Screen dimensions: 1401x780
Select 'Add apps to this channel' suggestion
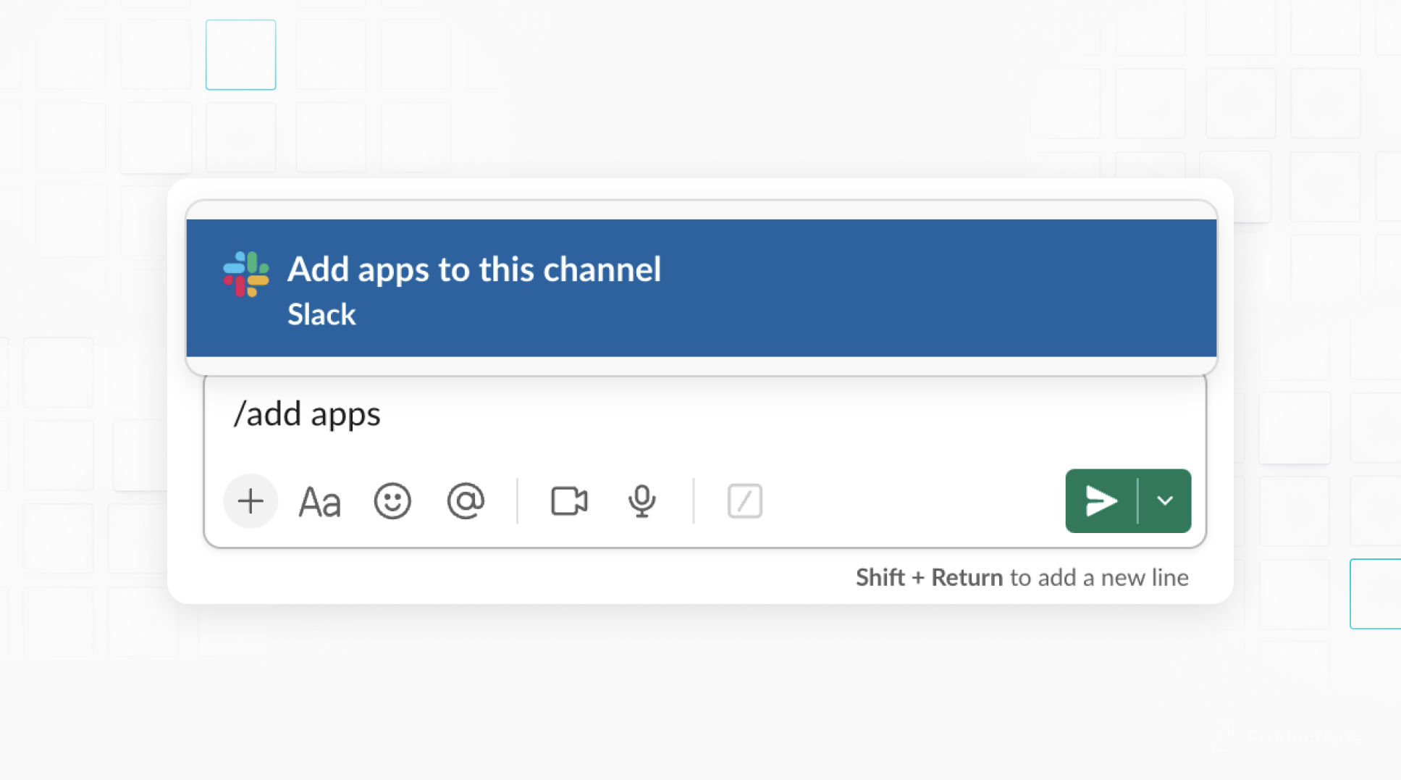tap(474, 269)
